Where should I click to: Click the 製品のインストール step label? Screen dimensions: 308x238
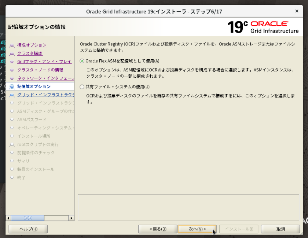[x=36, y=169]
